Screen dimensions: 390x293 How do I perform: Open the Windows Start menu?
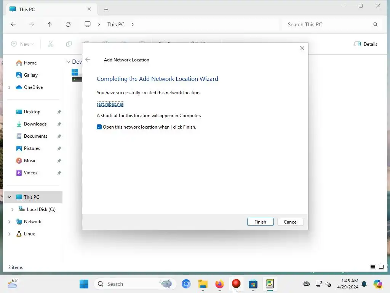pyautogui.click(x=84, y=284)
